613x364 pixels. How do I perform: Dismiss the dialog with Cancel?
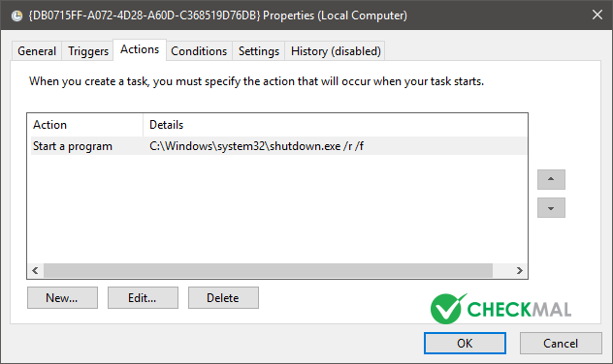(561, 344)
